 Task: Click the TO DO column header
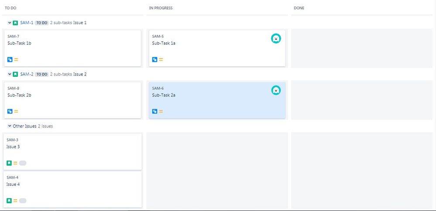[10, 8]
